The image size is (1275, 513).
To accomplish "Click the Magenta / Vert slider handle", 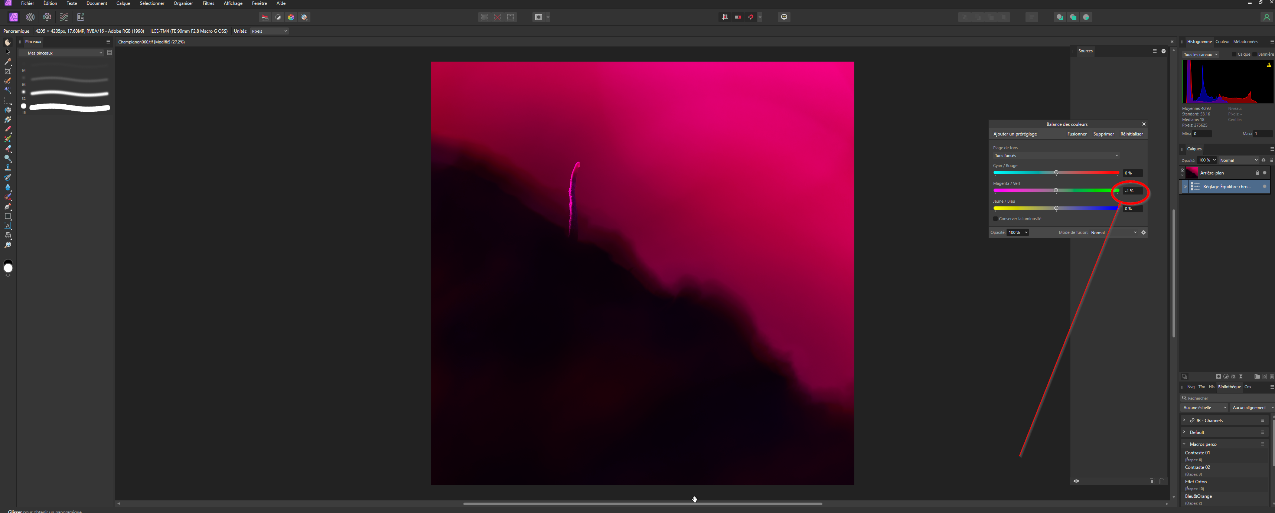I will pyautogui.click(x=1056, y=190).
